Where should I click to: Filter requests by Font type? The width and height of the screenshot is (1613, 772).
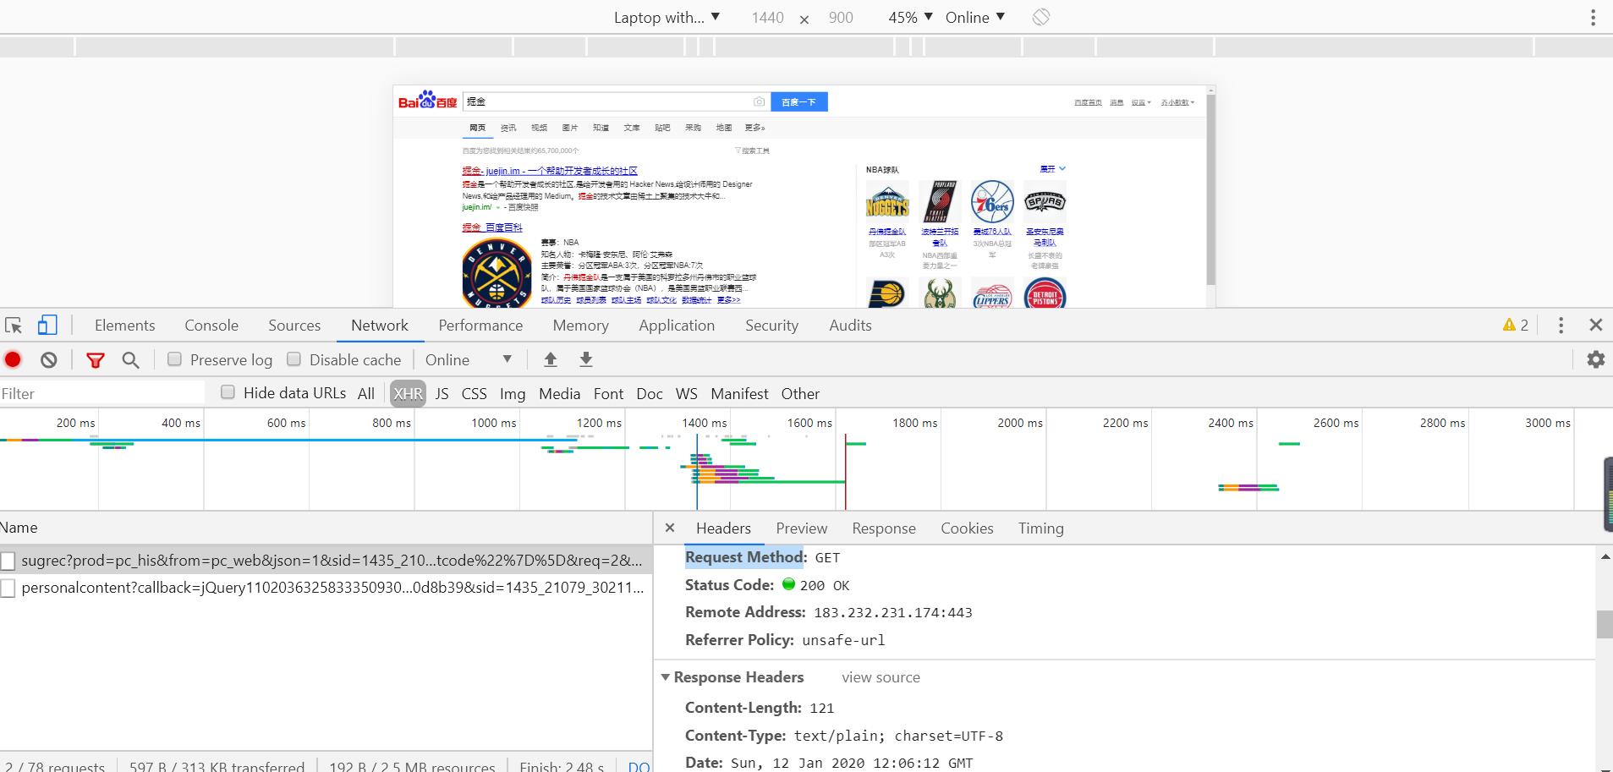[608, 393]
